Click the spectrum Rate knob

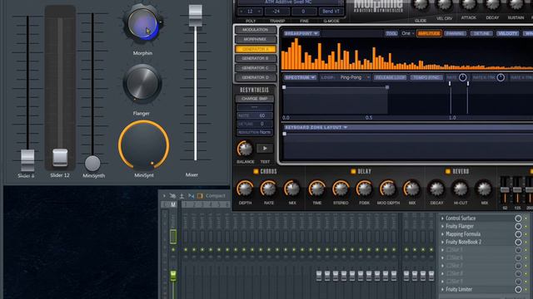(x=463, y=77)
